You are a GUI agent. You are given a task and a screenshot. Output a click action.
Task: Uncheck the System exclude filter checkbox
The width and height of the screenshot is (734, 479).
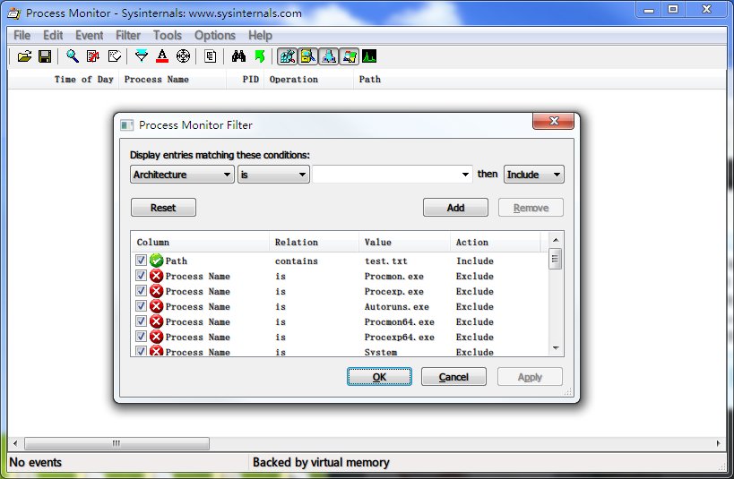click(x=141, y=351)
